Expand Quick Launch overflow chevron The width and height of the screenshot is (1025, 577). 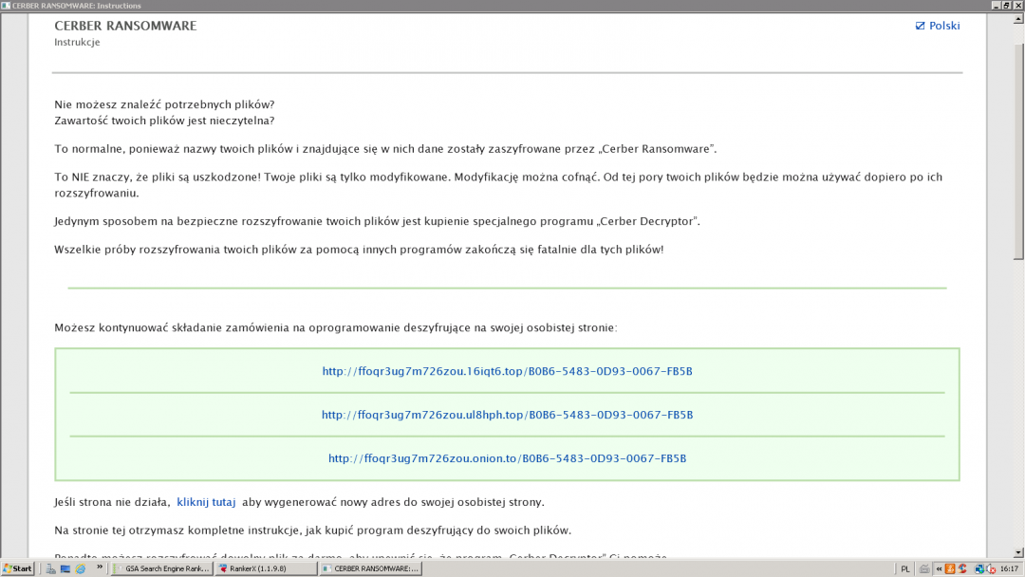point(98,568)
